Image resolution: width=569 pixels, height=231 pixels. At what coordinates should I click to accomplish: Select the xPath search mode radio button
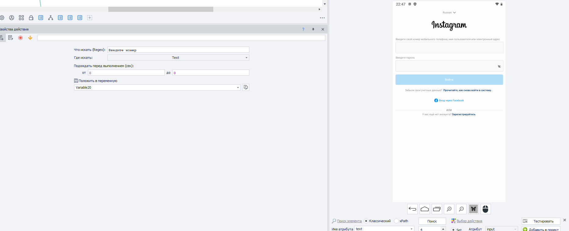396,221
